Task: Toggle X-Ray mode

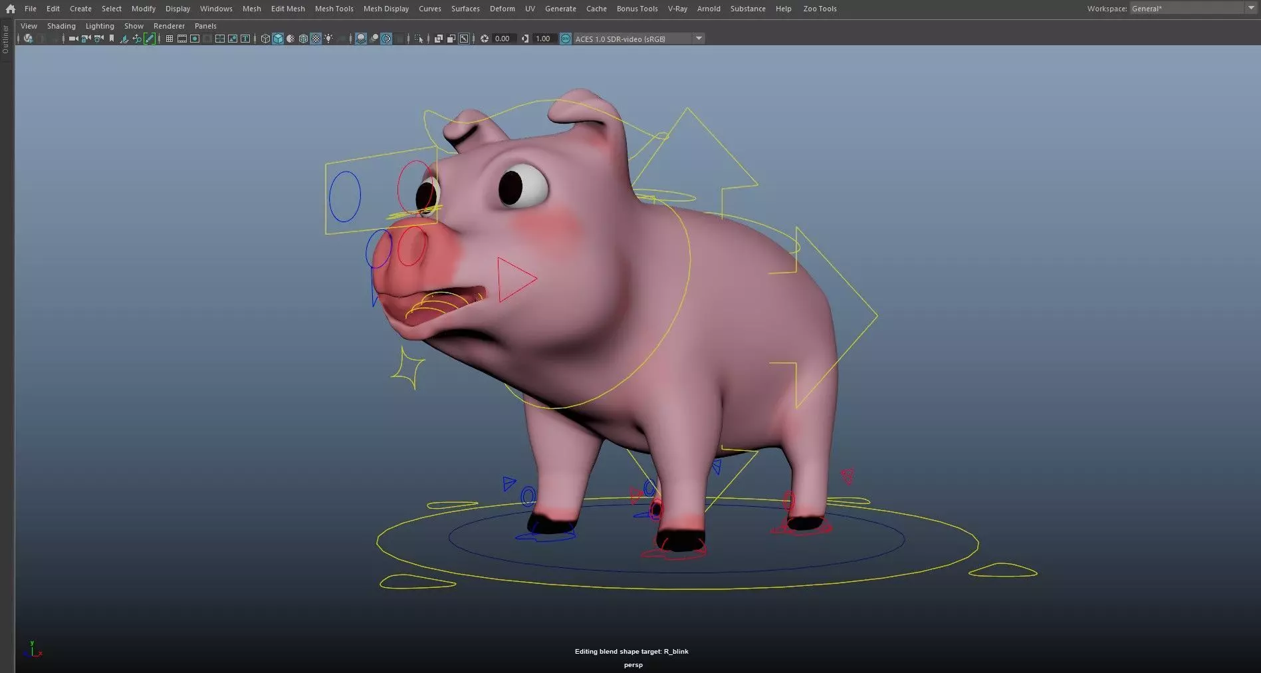Action: (x=439, y=39)
